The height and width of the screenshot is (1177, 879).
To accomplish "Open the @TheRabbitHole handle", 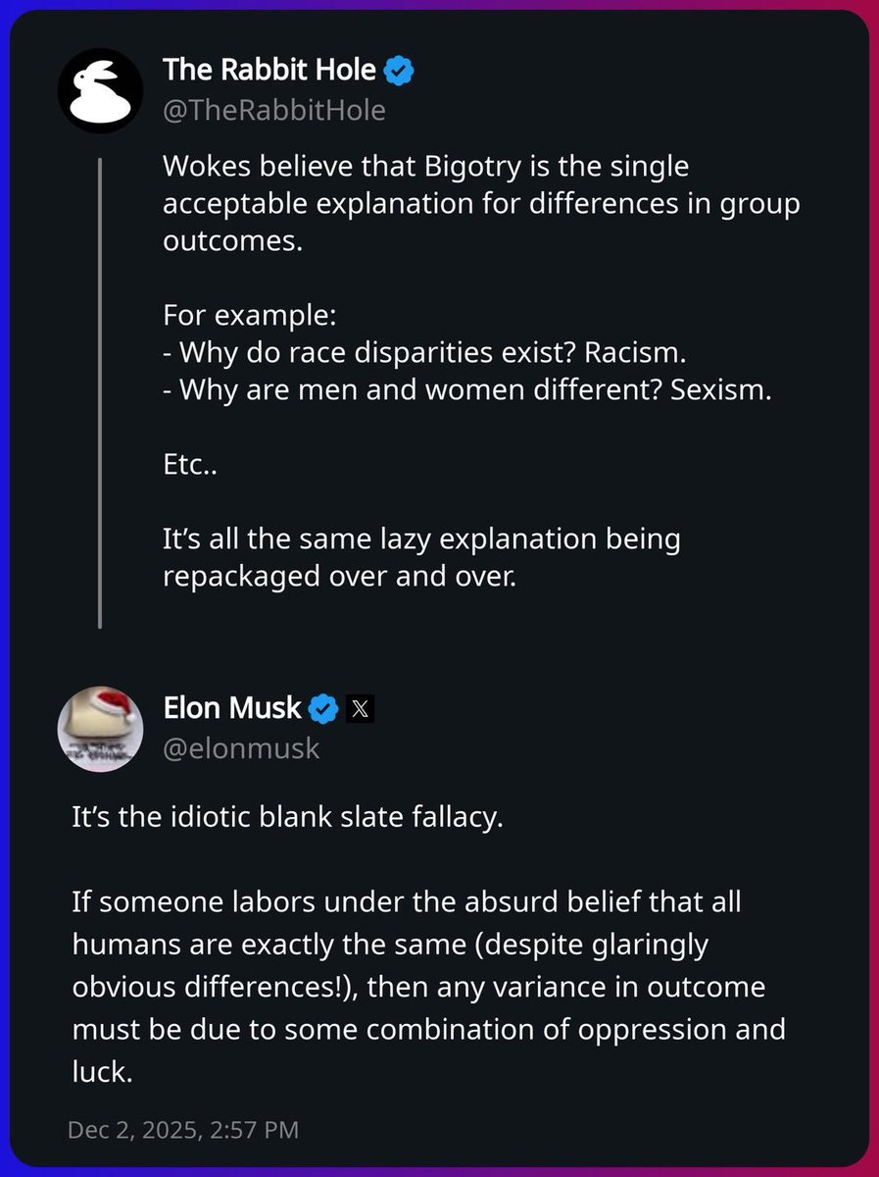I will (x=274, y=110).
